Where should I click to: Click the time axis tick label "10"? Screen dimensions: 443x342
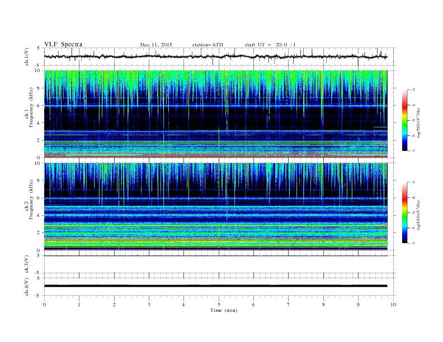click(393, 305)
